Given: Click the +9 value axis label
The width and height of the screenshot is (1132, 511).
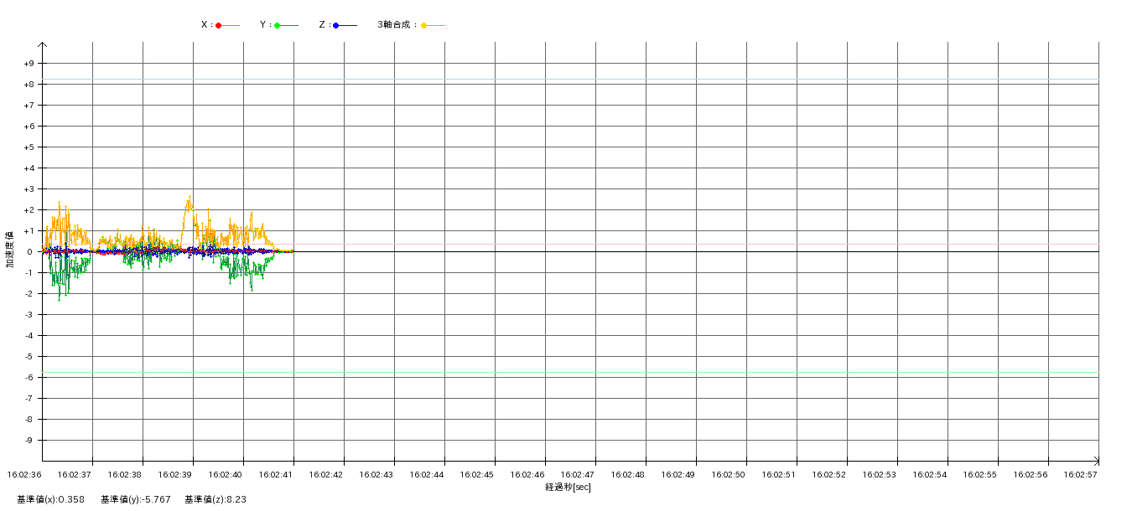Looking at the screenshot, I should click(29, 64).
